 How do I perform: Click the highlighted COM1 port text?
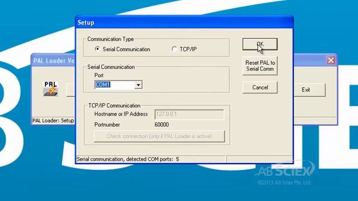(x=103, y=85)
